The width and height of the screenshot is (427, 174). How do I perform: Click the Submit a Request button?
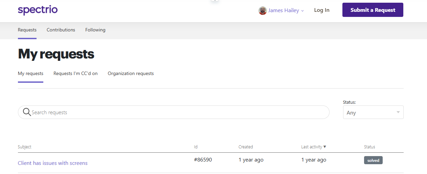point(373,10)
